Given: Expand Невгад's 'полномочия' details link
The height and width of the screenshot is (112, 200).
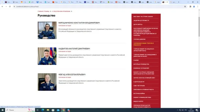Looking at the screenshot, I should [65, 77].
